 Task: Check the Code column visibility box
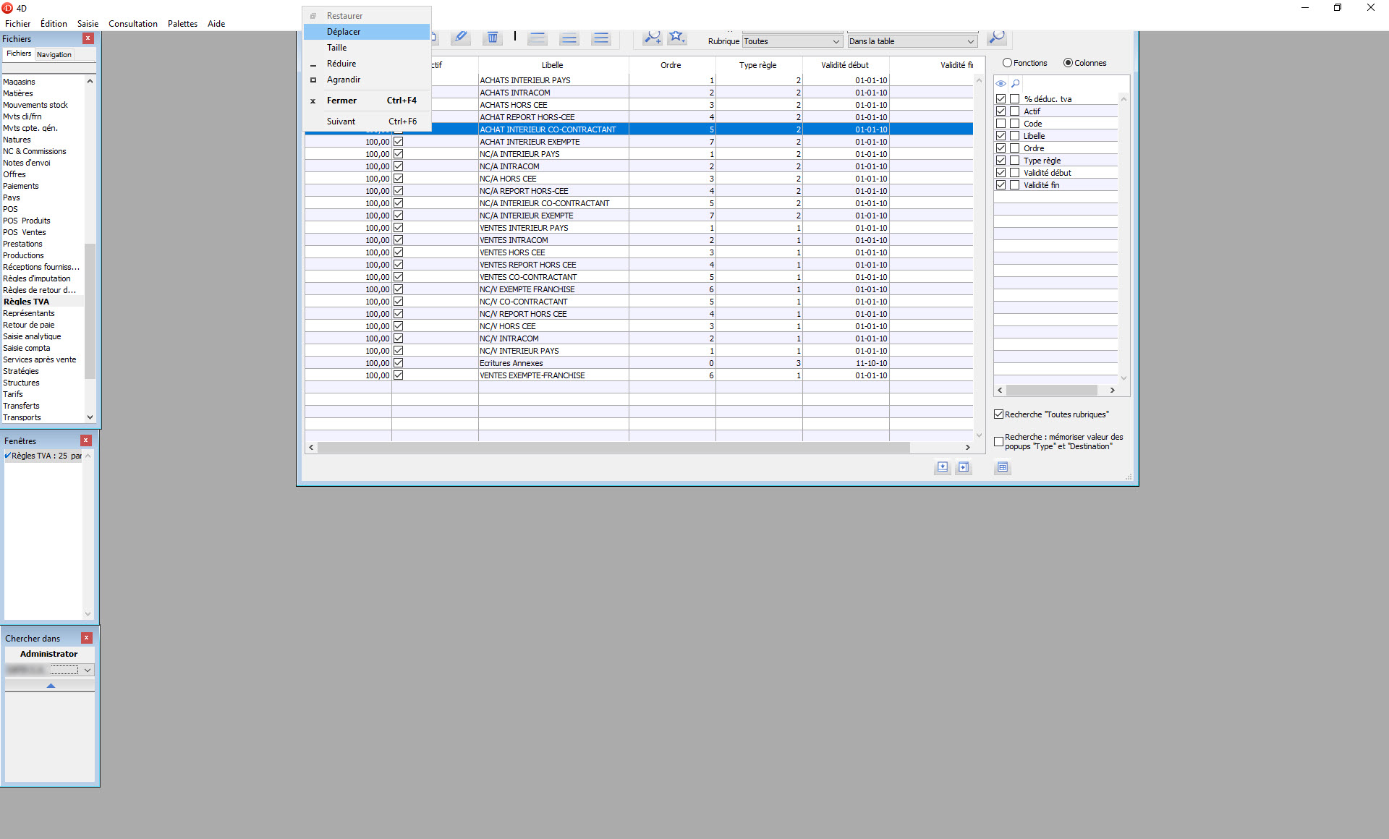point(1001,124)
